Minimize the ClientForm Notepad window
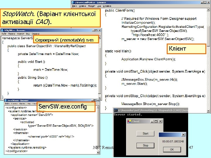 click(x=202, y=2)
